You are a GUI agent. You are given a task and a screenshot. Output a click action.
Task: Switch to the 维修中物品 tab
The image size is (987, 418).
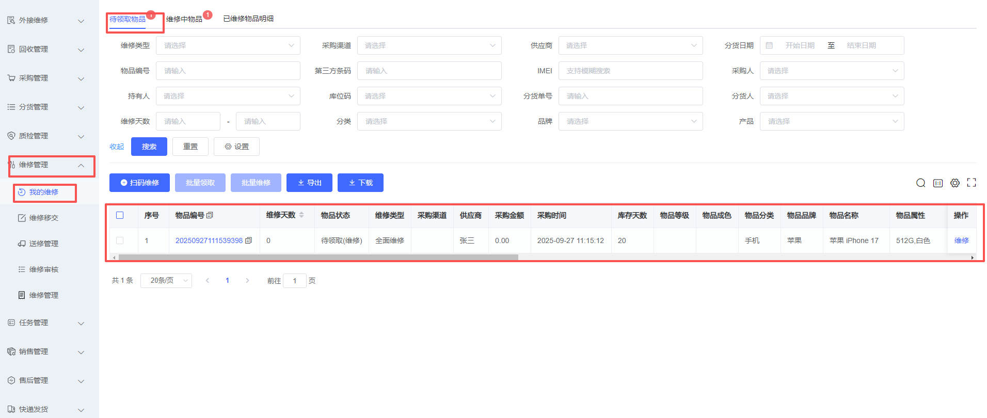(x=184, y=19)
